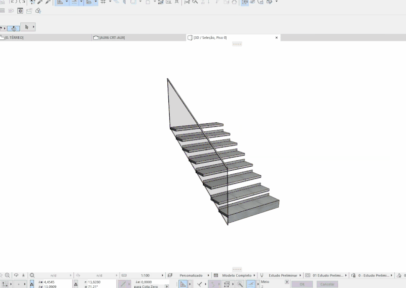Viewport: 406px width, 288px height.
Task: Click the element ID icon
Action: point(20,11)
